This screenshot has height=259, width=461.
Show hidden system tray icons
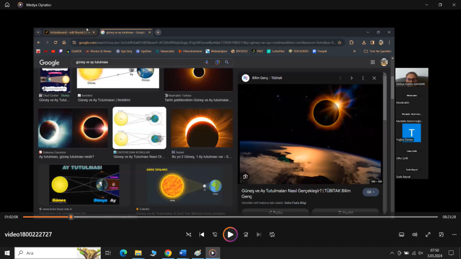pos(392,253)
